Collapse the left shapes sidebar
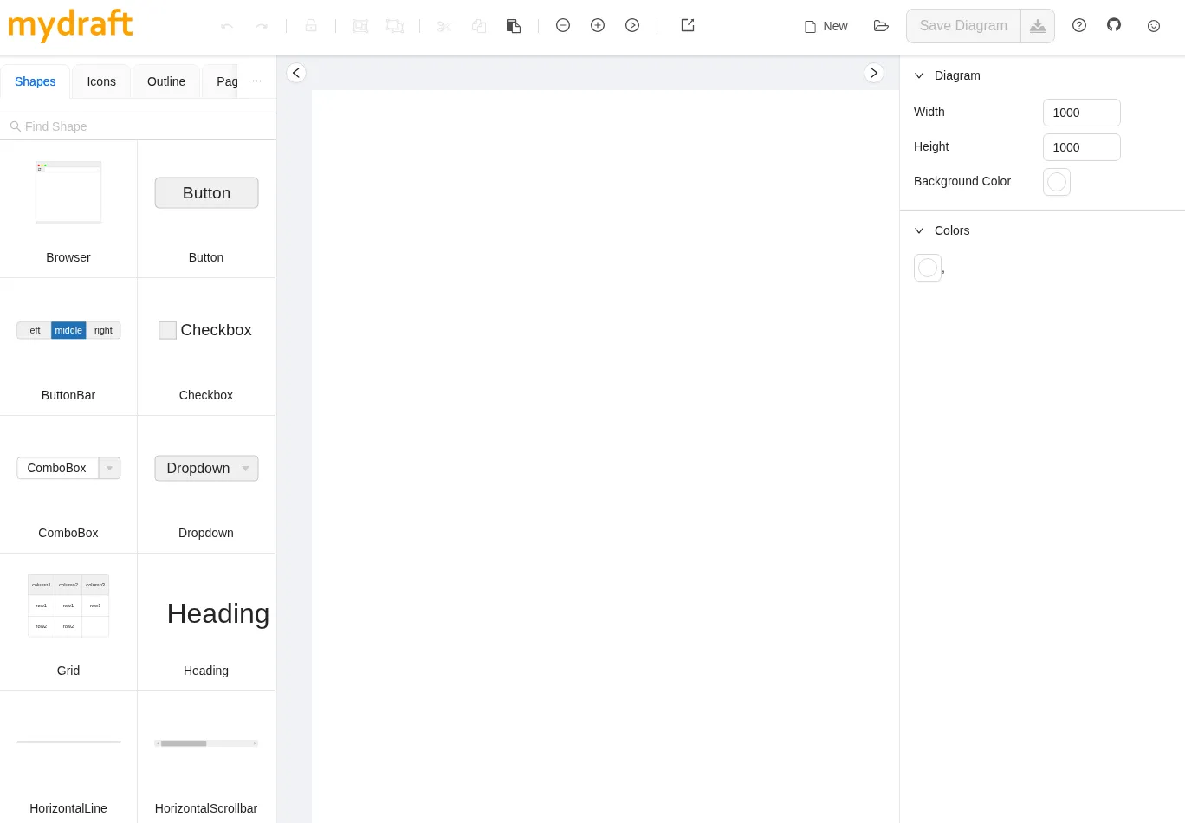 (296, 73)
